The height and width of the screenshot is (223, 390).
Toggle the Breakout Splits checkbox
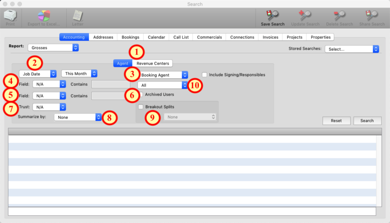click(x=141, y=107)
